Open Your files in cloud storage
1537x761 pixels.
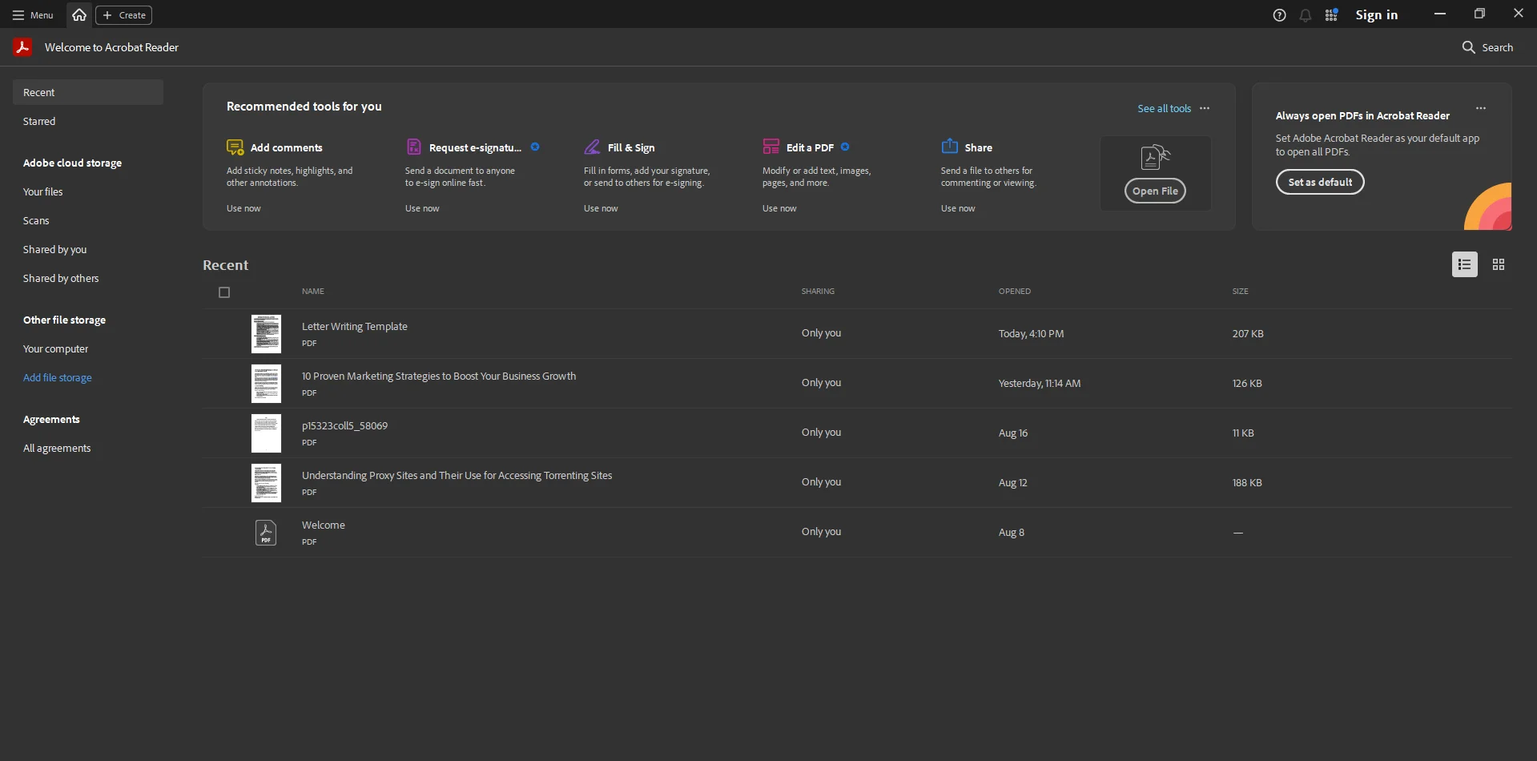pos(42,192)
